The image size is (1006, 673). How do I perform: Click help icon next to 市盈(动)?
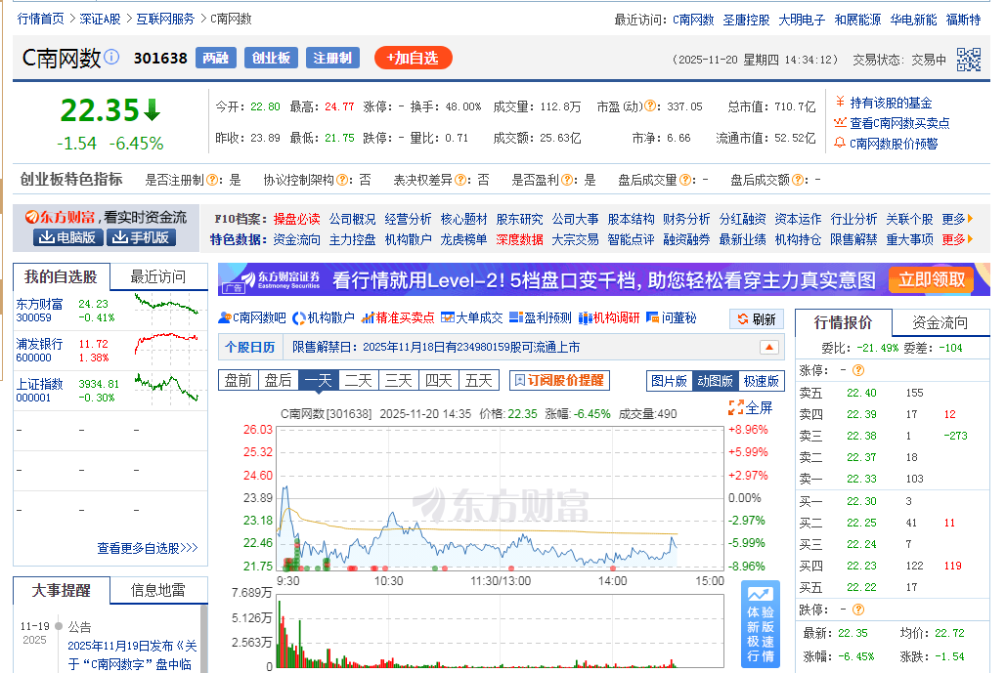pyautogui.click(x=649, y=106)
